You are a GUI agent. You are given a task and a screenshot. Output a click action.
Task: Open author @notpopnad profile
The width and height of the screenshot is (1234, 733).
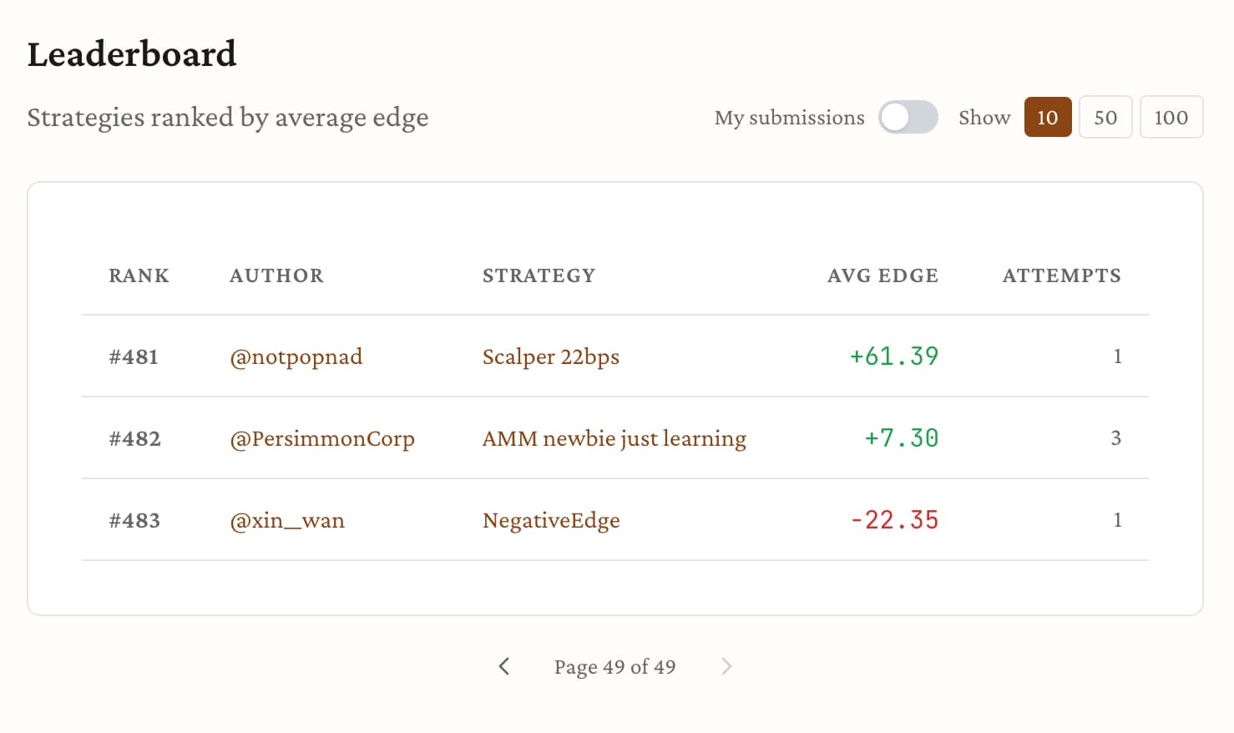(x=296, y=357)
